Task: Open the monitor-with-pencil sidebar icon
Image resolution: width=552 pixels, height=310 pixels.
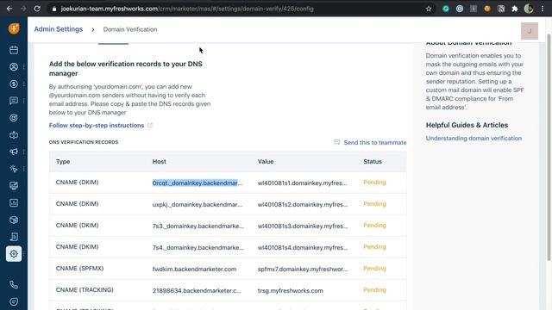Action: point(14,186)
